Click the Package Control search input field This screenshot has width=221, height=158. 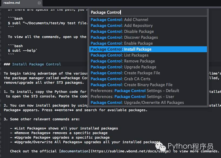[148, 12]
